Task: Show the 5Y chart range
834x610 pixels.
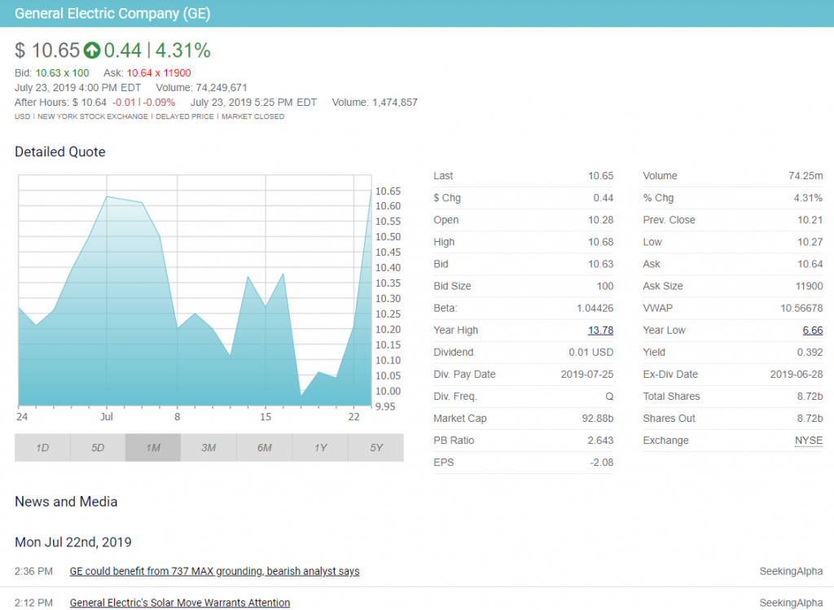Action: [376, 447]
